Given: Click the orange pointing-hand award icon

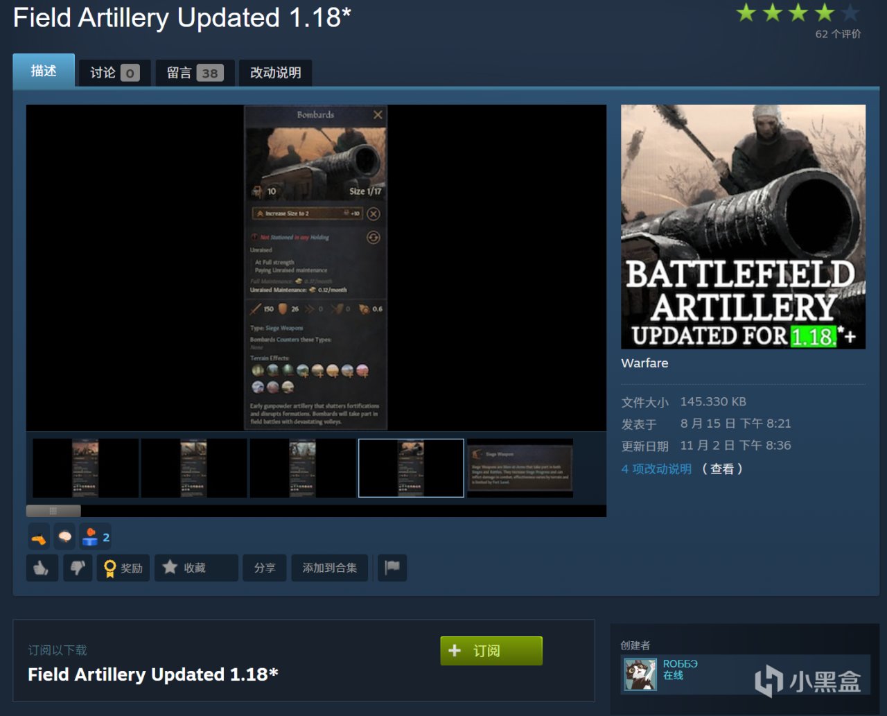Looking at the screenshot, I should click(x=39, y=537).
